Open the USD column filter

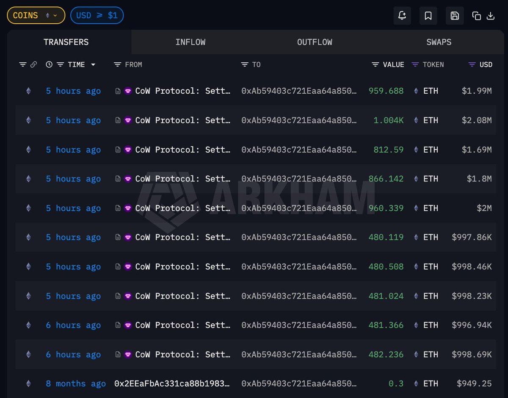pyautogui.click(x=472, y=64)
